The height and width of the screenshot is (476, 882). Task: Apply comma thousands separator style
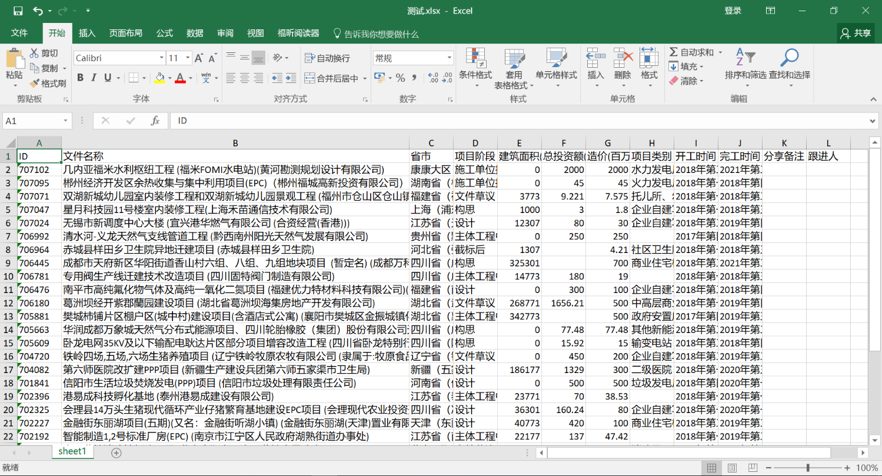click(x=415, y=78)
